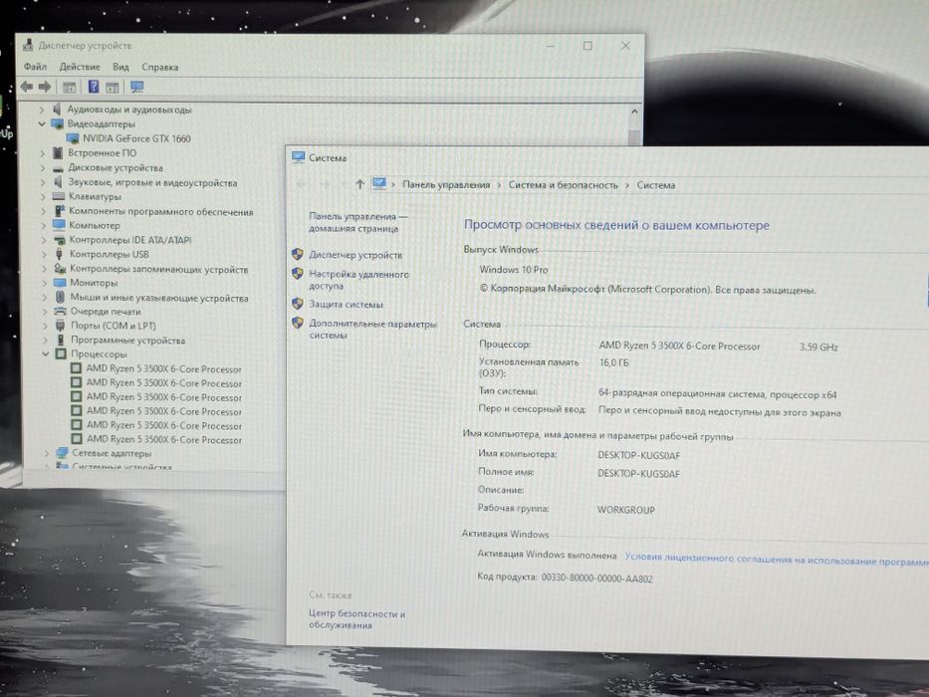Open Диспетчер устройств link in sidebar

[355, 255]
